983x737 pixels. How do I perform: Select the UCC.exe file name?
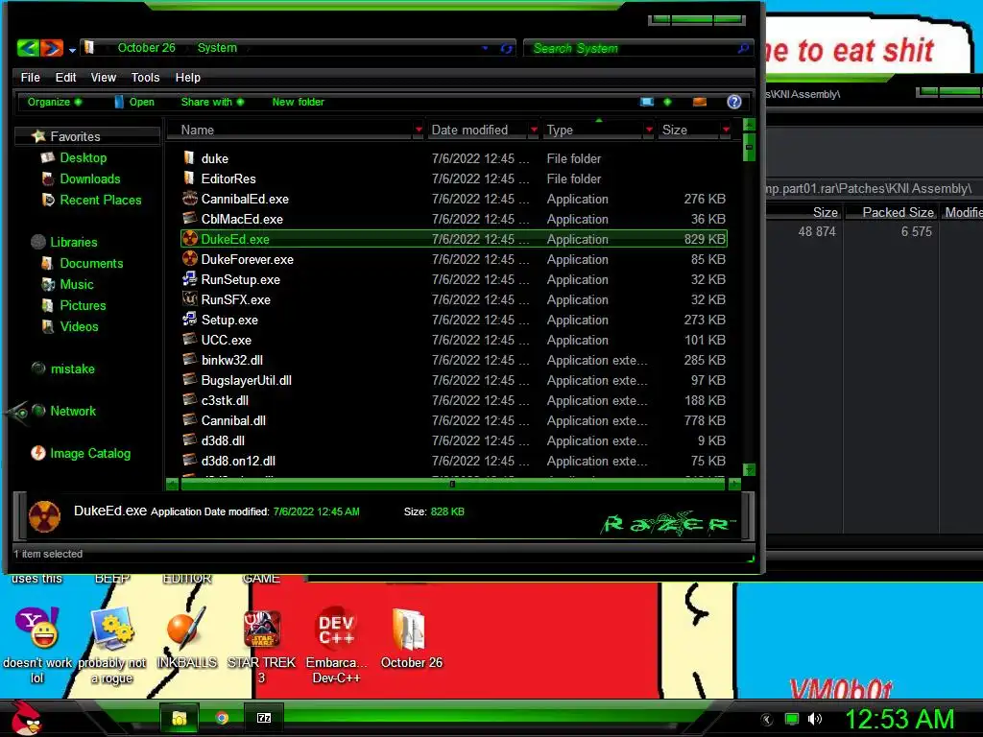pyautogui.click(x=227, y=340)
